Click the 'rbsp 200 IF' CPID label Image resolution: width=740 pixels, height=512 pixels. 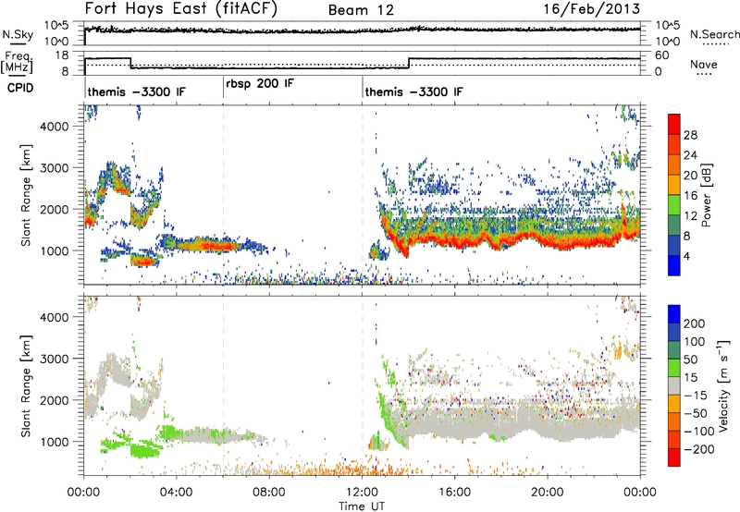(x=260, y=84)
